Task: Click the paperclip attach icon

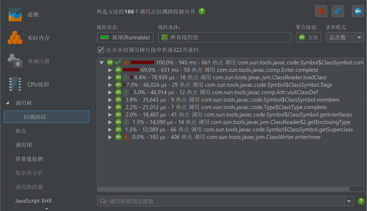Action: 338,11
